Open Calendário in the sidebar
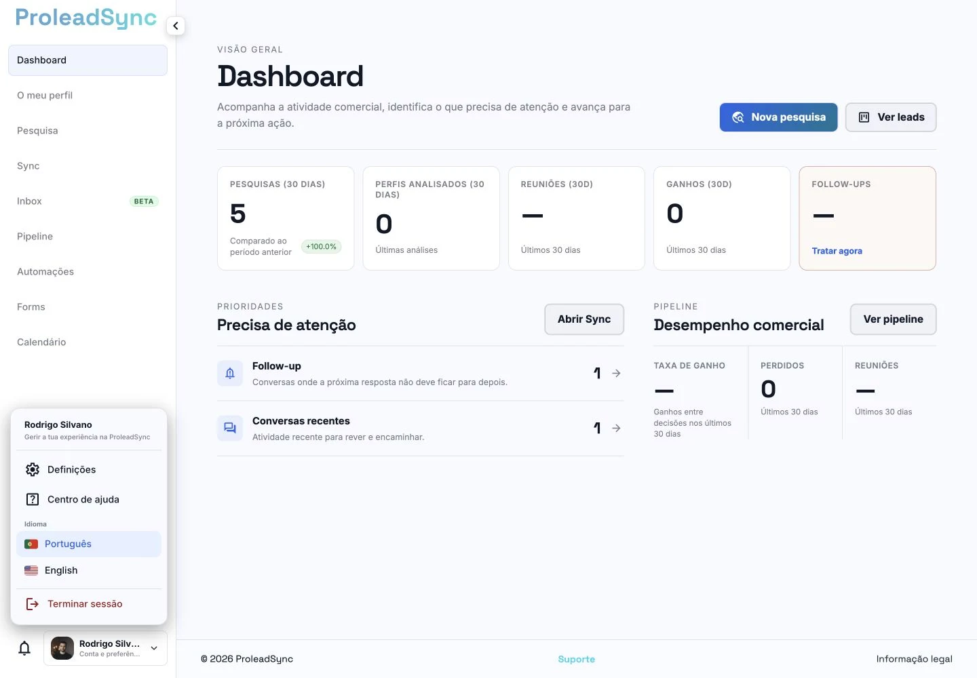Screen dimensions: 977x678 point(88,342)
